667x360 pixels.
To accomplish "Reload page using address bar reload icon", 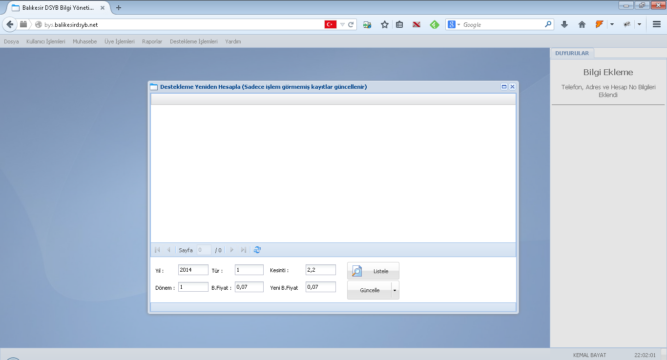I will pos(351,24).
